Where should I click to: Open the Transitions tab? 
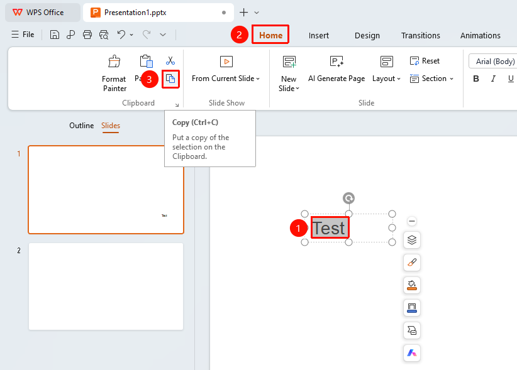tap(421, 36)
